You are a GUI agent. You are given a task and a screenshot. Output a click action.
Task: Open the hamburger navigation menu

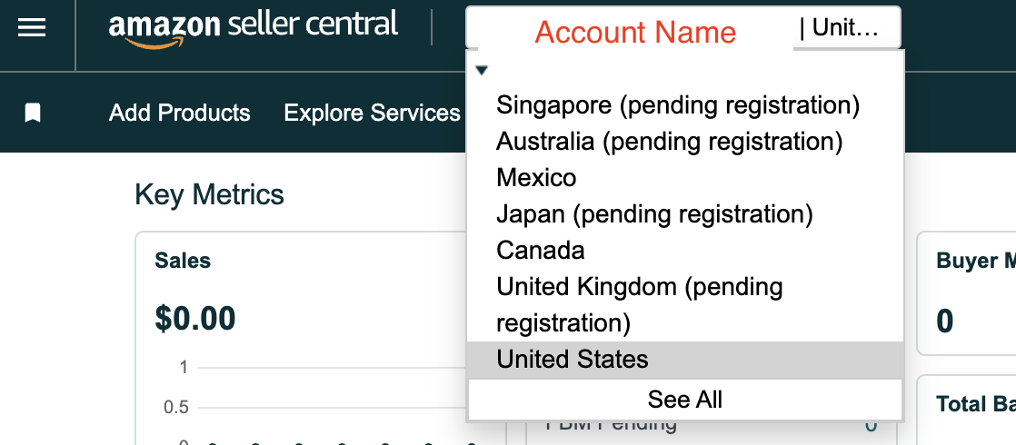pos(32,28)
